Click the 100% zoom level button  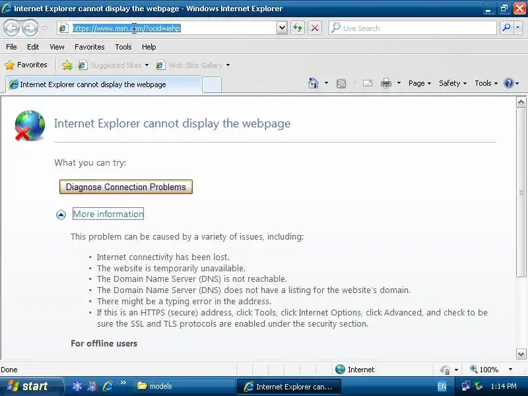coord(484,370)
